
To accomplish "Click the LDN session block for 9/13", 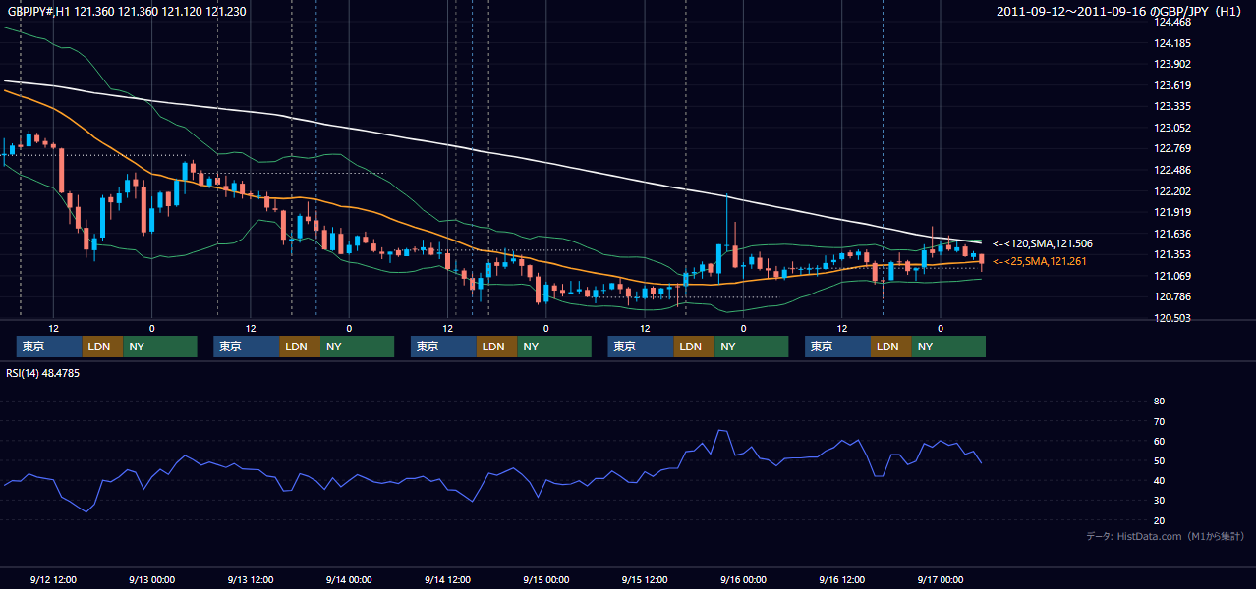I will [300, 347].
